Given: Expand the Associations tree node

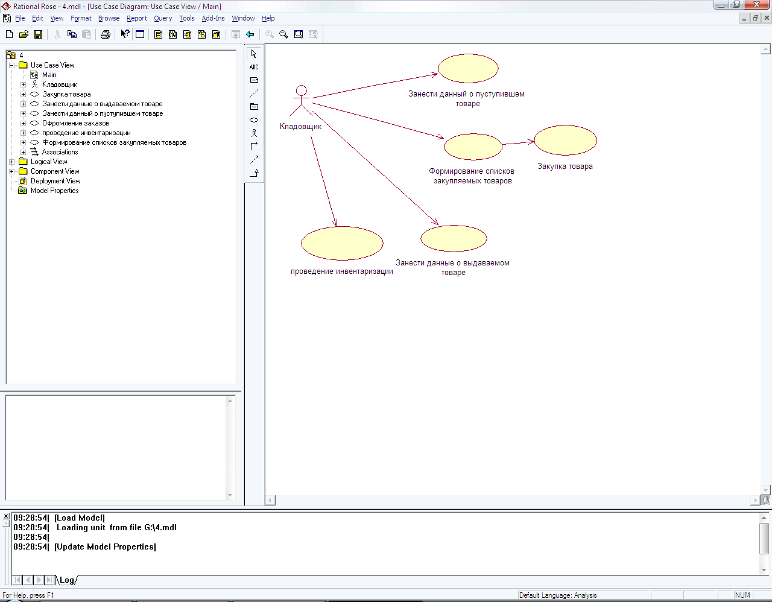Looking at the screenshot, I should 23,152.
